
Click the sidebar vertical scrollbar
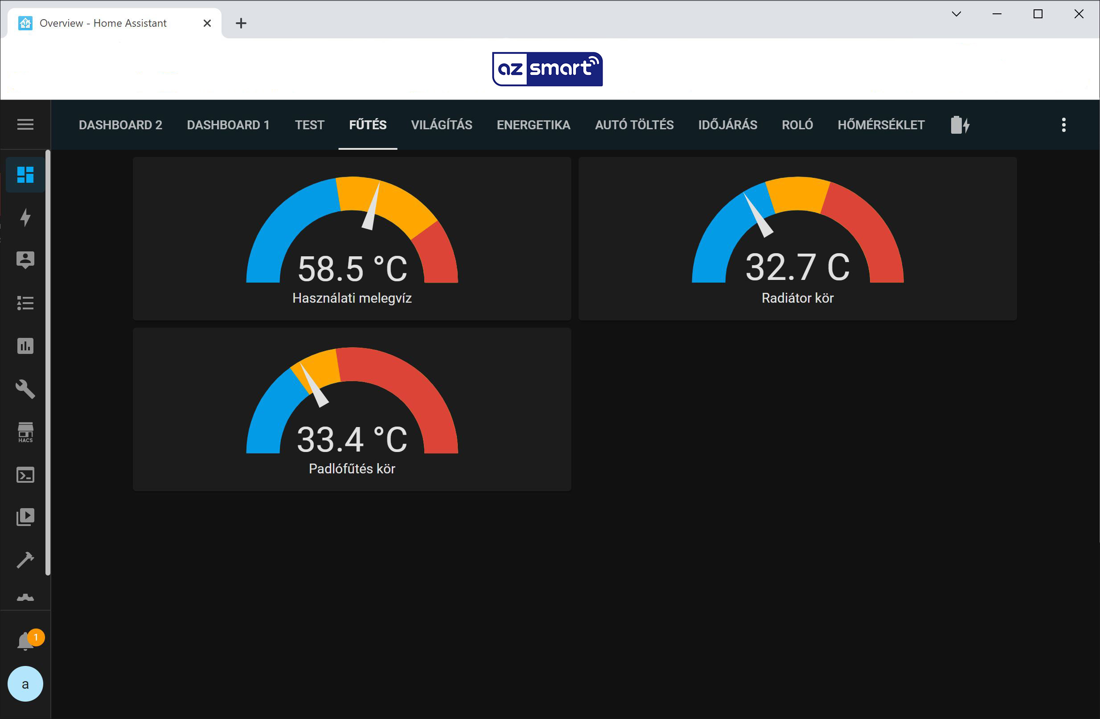point(48,363)
